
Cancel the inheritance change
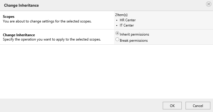point(198,106)
